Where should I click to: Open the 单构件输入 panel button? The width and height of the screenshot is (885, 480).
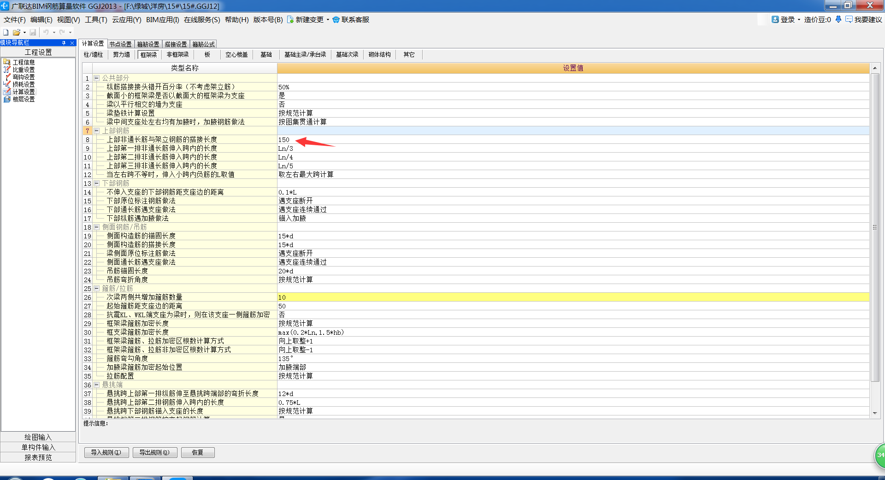coord(38,447)
